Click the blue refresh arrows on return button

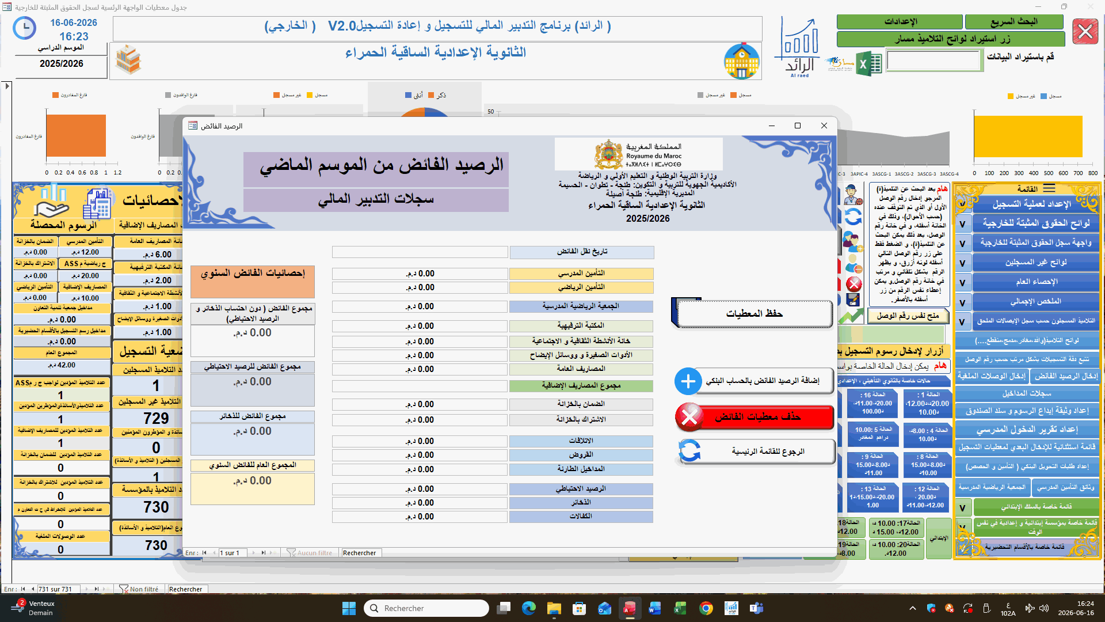pos(689,452)
